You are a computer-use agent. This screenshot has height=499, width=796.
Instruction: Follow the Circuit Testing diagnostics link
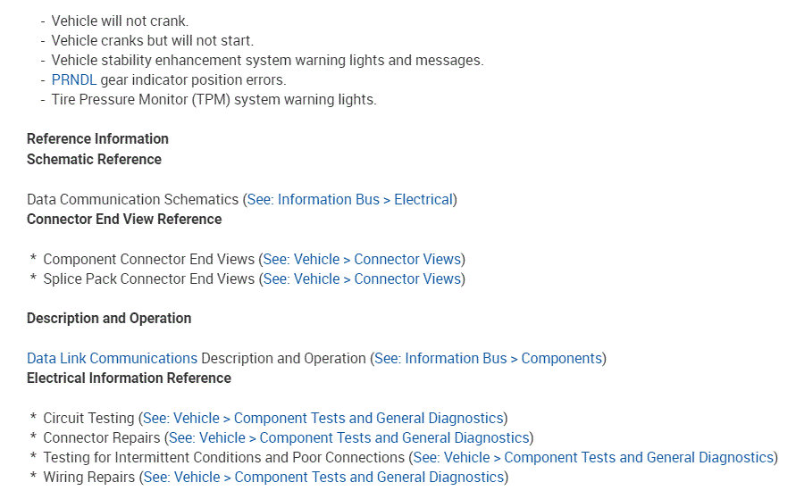pyautogui.click(x=323, y=418)
